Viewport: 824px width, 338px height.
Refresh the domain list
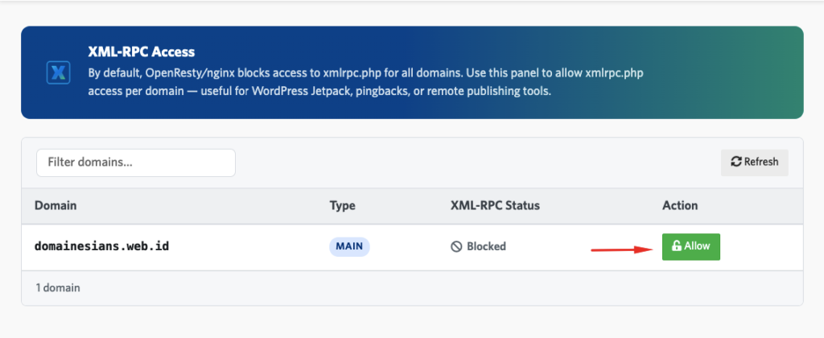(754, 162)
